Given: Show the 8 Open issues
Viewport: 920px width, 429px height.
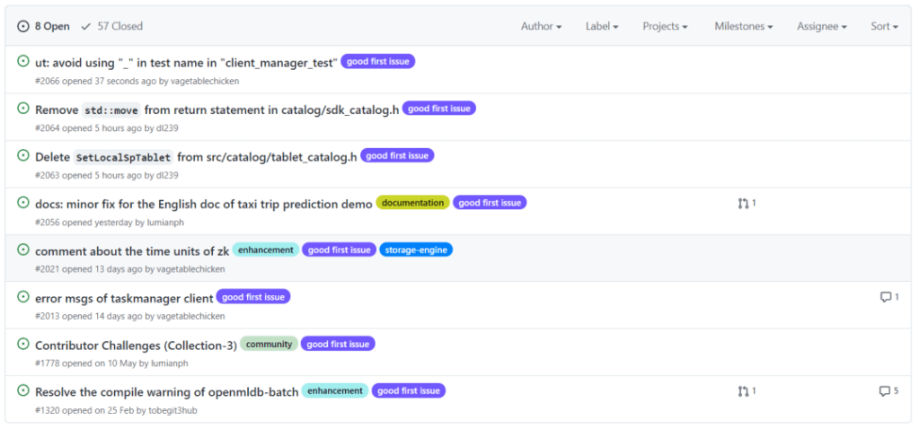Looking at the screenshot, I should coord(44,26).
